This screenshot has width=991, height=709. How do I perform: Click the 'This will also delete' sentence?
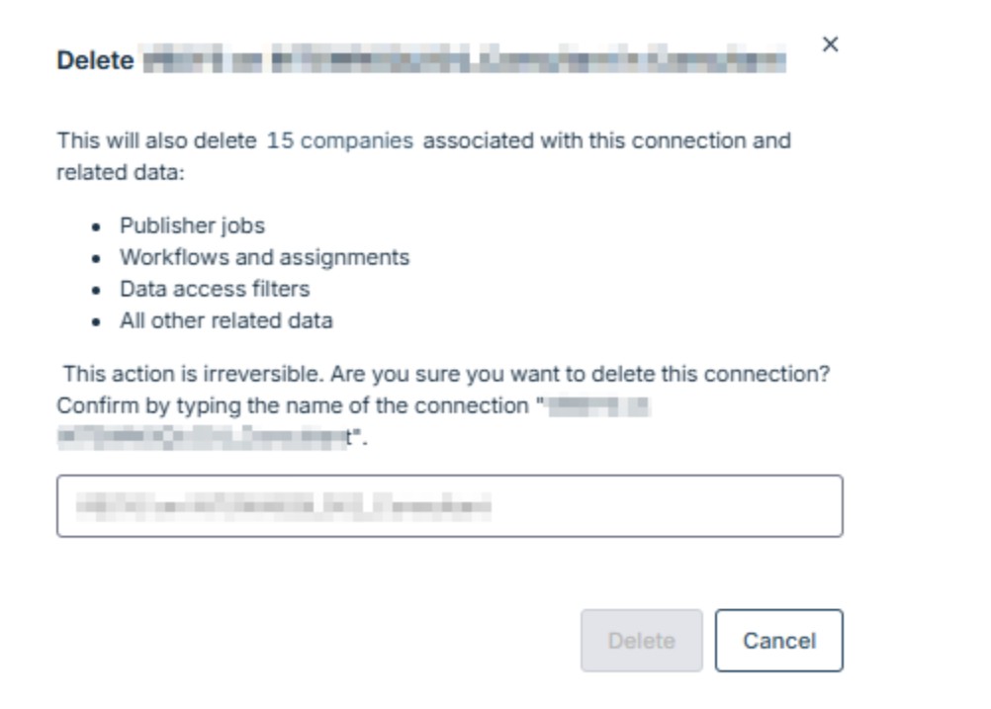pos(158,140)
